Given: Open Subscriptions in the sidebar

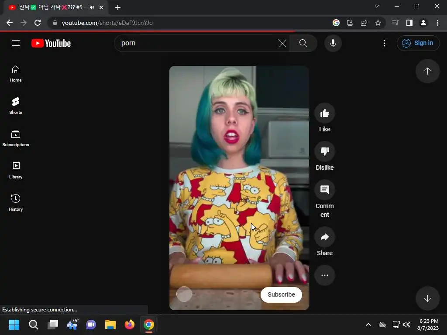Looking at the screenshot, I should pos(16,138).
